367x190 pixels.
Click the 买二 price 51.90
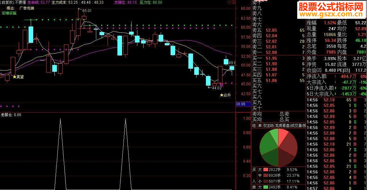(x=271, y=64)
